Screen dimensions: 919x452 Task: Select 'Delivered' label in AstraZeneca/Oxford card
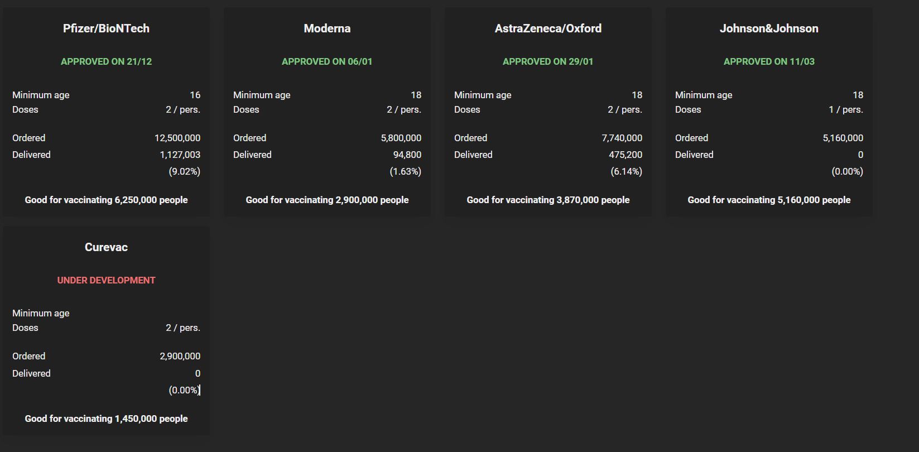click(473, 155)
